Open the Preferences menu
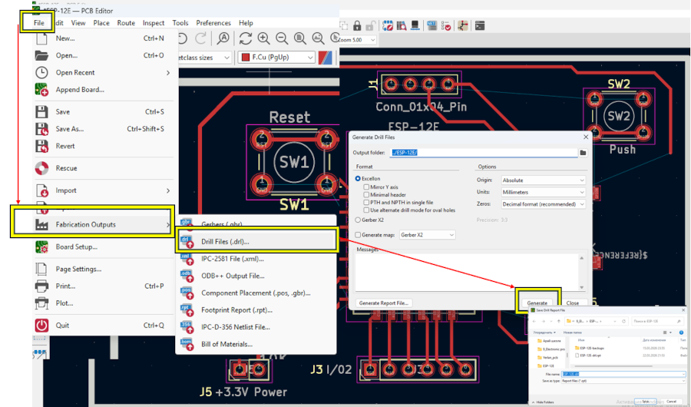Viewport: 691px width, 407px height. (x=213, y=23)
